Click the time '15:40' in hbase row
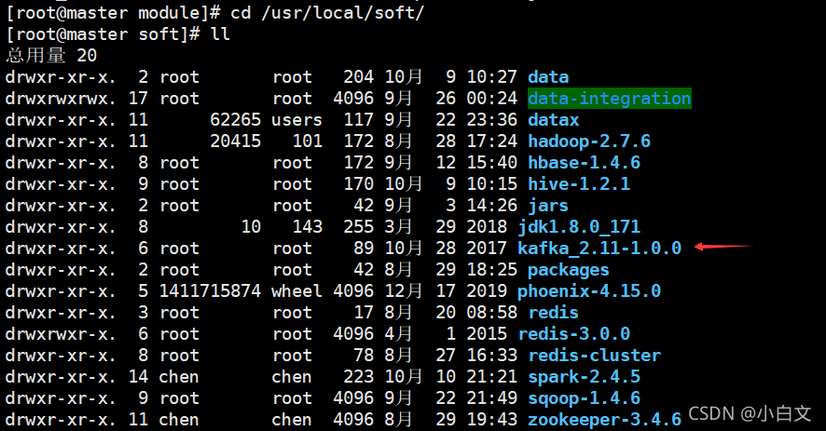 click(x=492, y=163)
